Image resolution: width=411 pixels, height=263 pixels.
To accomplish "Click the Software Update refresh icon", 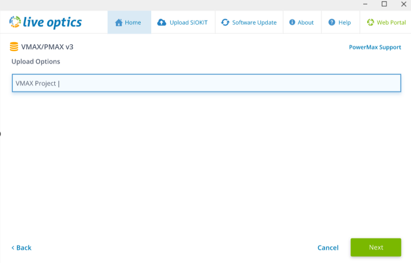I will 225,22.
